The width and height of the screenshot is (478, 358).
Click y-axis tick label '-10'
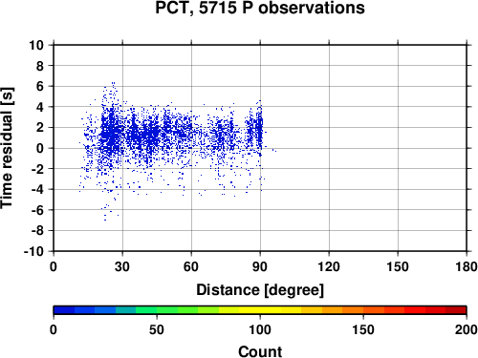coord(33,251)
